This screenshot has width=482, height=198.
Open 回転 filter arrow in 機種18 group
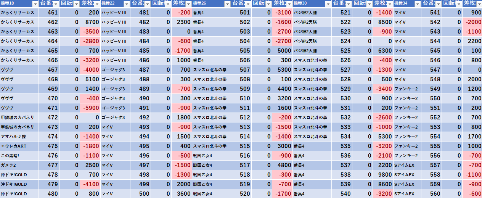pyautogui.click(x=77, y=4)
